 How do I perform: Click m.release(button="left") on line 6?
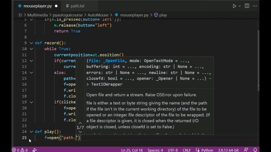(x=83, y=25)
